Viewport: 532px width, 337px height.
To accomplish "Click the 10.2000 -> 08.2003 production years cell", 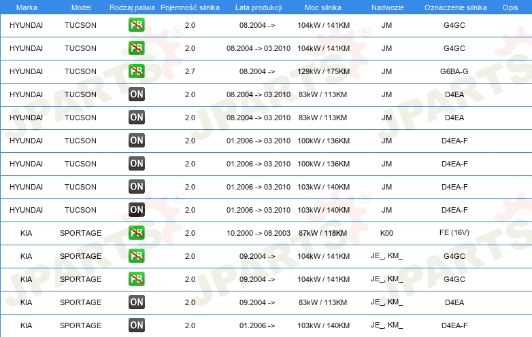I will (x=258, y=233).
